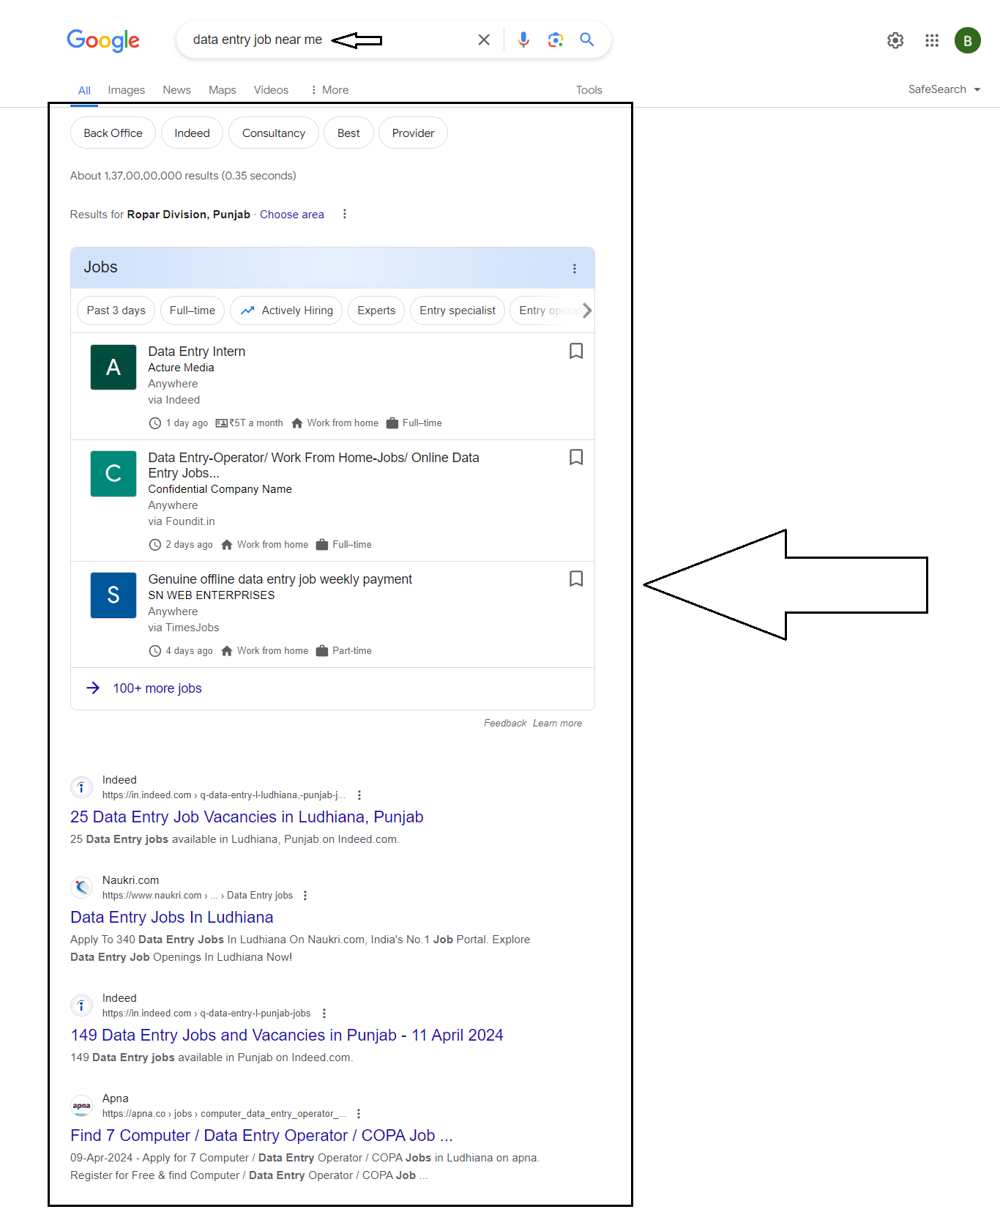1000x1212 pixels.
Task: Apply the Provider suggestion chip
Action: pyautogui.click(x=413, y=133)
